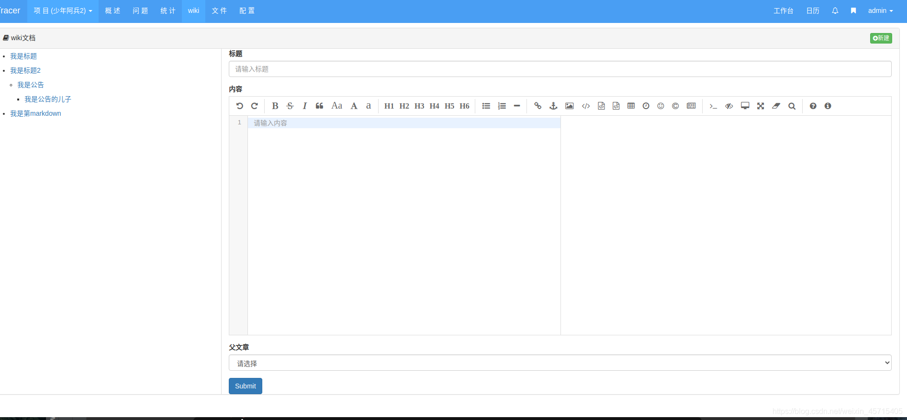Toggle the live preview eye-slash icon
This screenshot has width=907, height=420.
pos(729,106)
